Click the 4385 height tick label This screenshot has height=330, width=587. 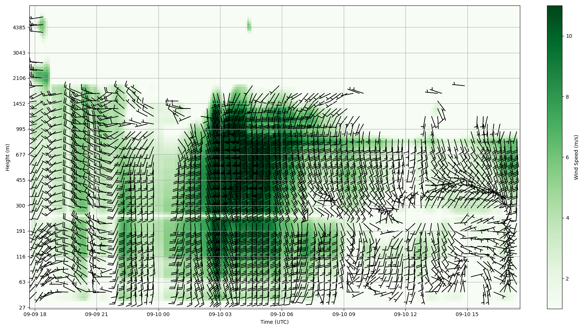[x=19, y=27]
